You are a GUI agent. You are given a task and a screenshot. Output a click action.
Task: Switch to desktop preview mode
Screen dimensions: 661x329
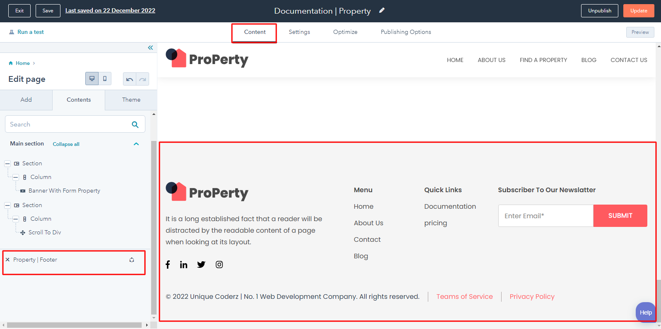pos(92,79)
